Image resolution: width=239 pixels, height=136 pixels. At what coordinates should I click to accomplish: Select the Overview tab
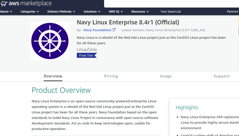(x=53, y=76)
